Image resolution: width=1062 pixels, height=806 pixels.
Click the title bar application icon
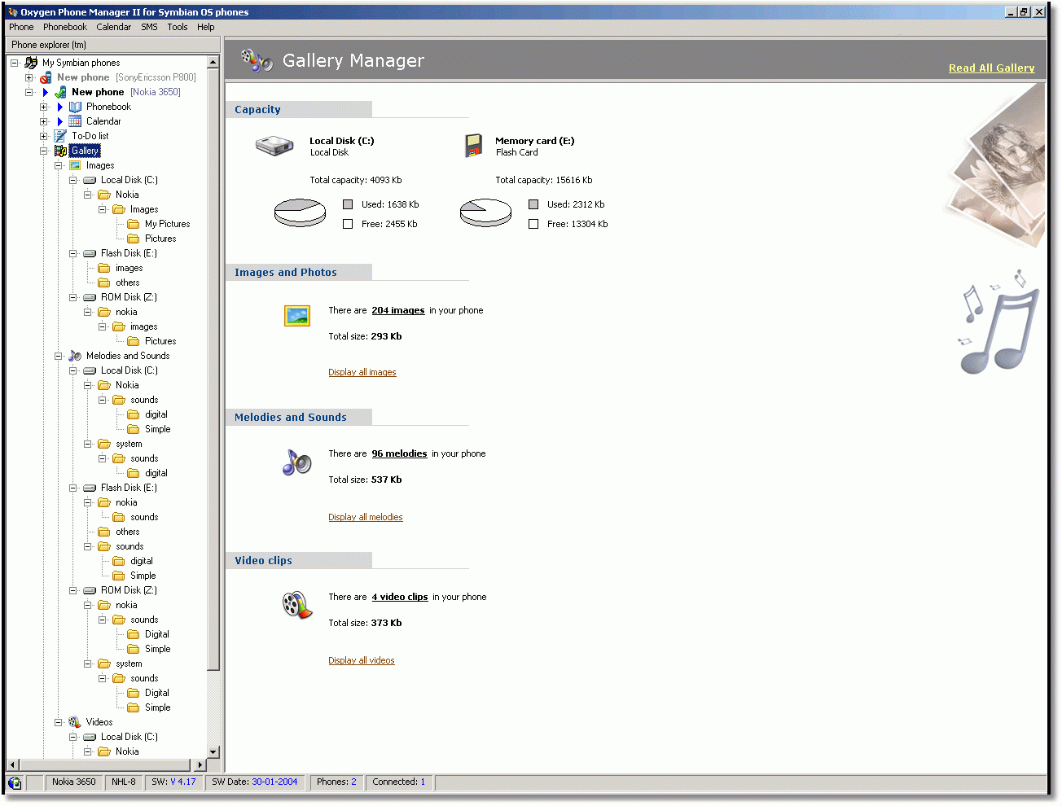point(13,12)
